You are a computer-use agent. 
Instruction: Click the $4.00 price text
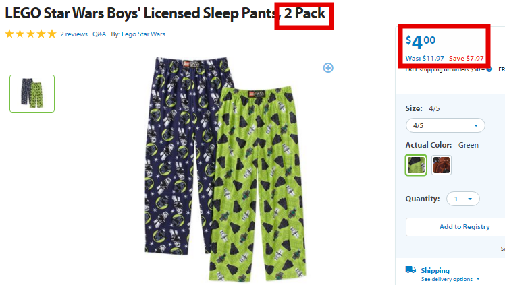coord(421,42)
